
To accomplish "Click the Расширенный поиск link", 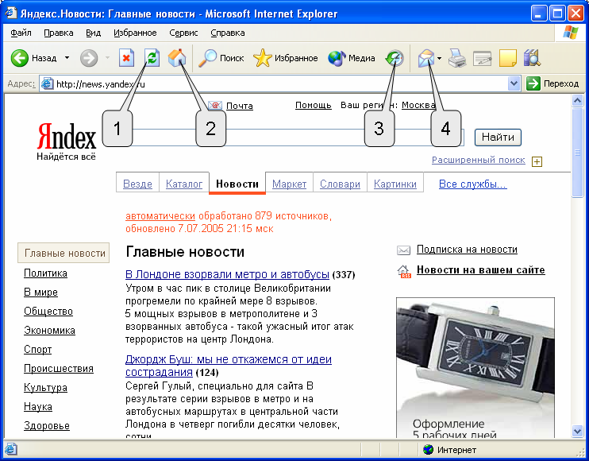I will coord(478,161).
